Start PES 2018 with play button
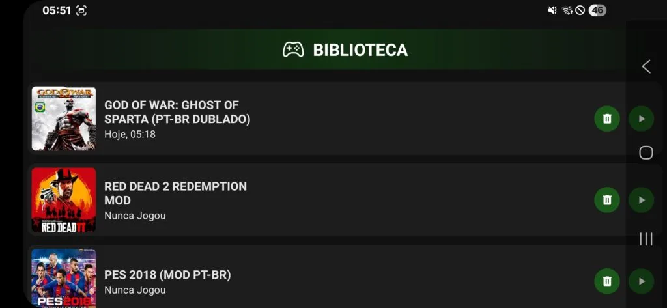The image size is (667, 308). 641,281
